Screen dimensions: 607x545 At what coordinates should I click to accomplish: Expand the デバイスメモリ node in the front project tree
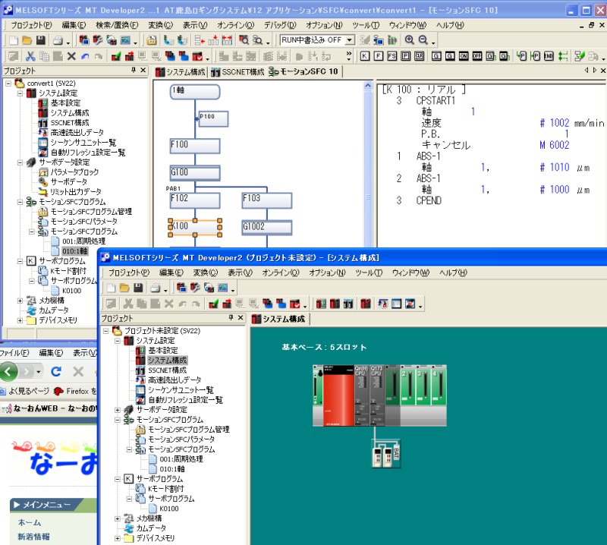(x=118, y=538)
